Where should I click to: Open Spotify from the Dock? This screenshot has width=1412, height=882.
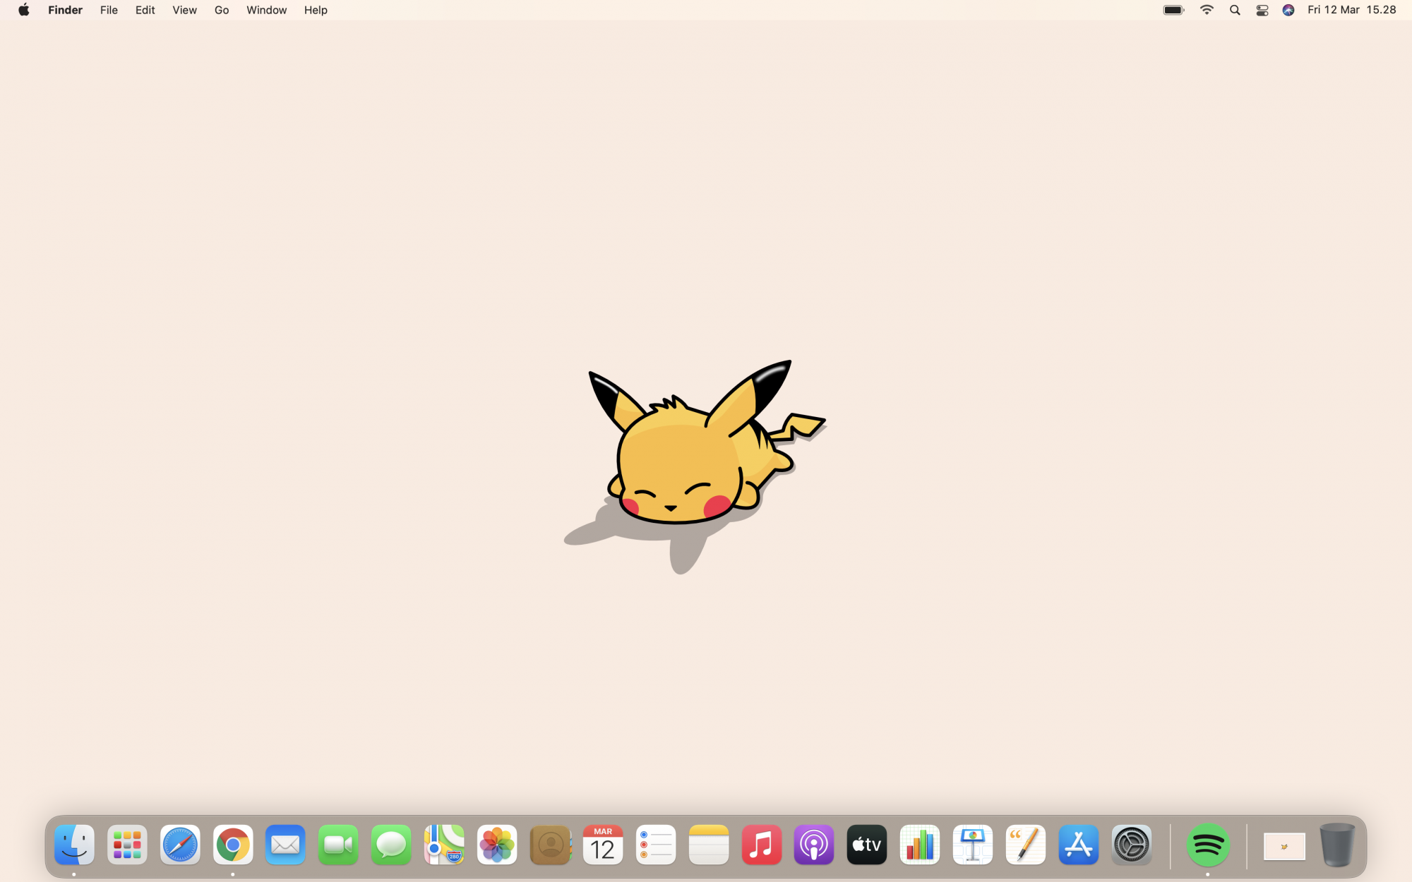(1207, 845)
